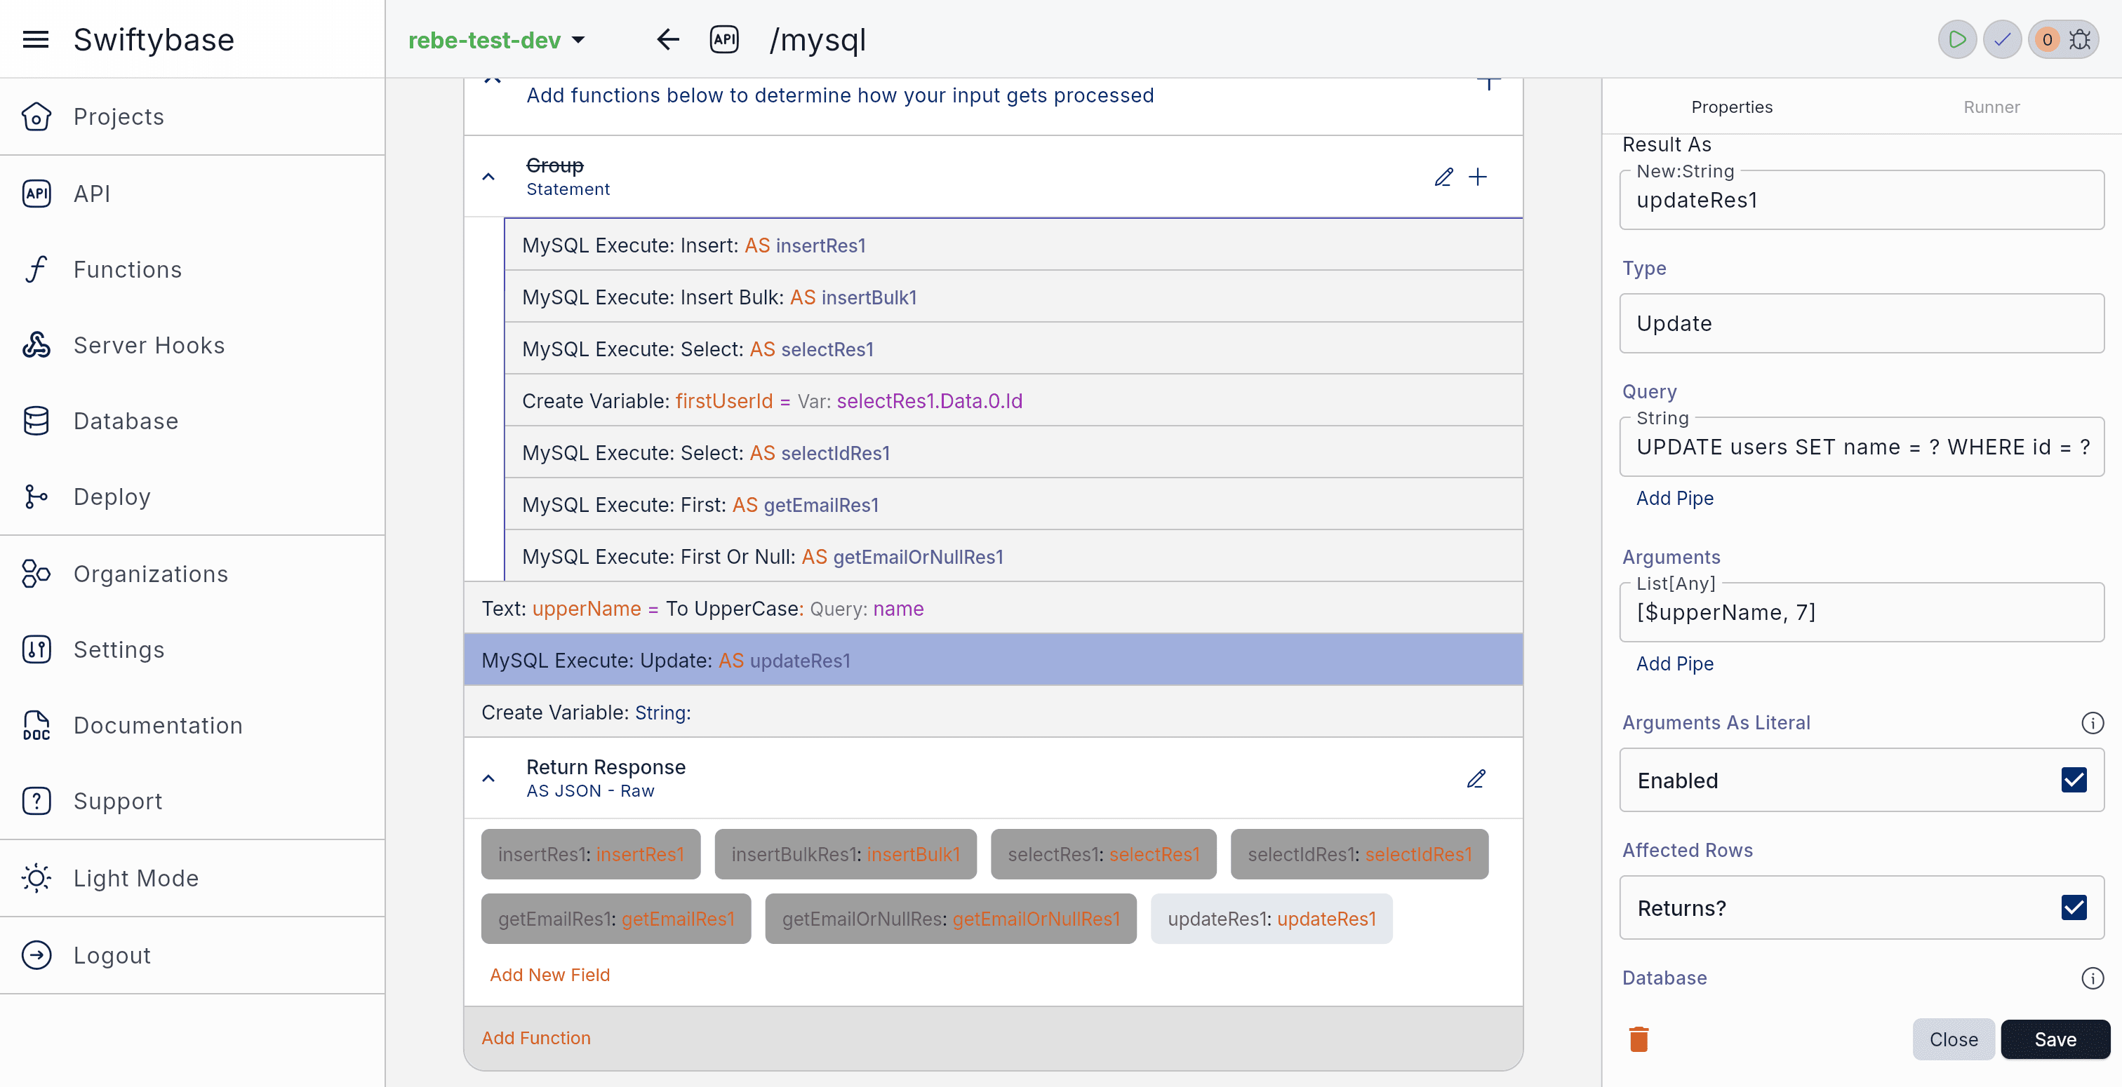The image size is (2122, 1087).
Task: Select MySQL Execute: First getEmailRes1 row
Action: point(1013,505)
